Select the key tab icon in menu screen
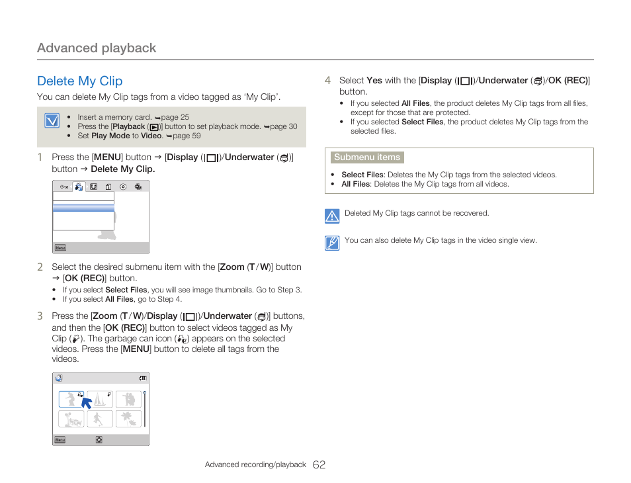Screen dimensions: 631x483 (64, 187)
